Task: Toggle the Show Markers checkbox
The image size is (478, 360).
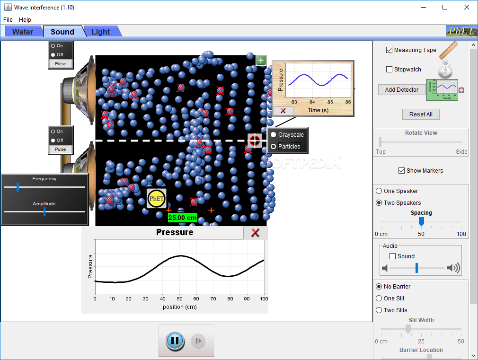Action: click(401, 171)
